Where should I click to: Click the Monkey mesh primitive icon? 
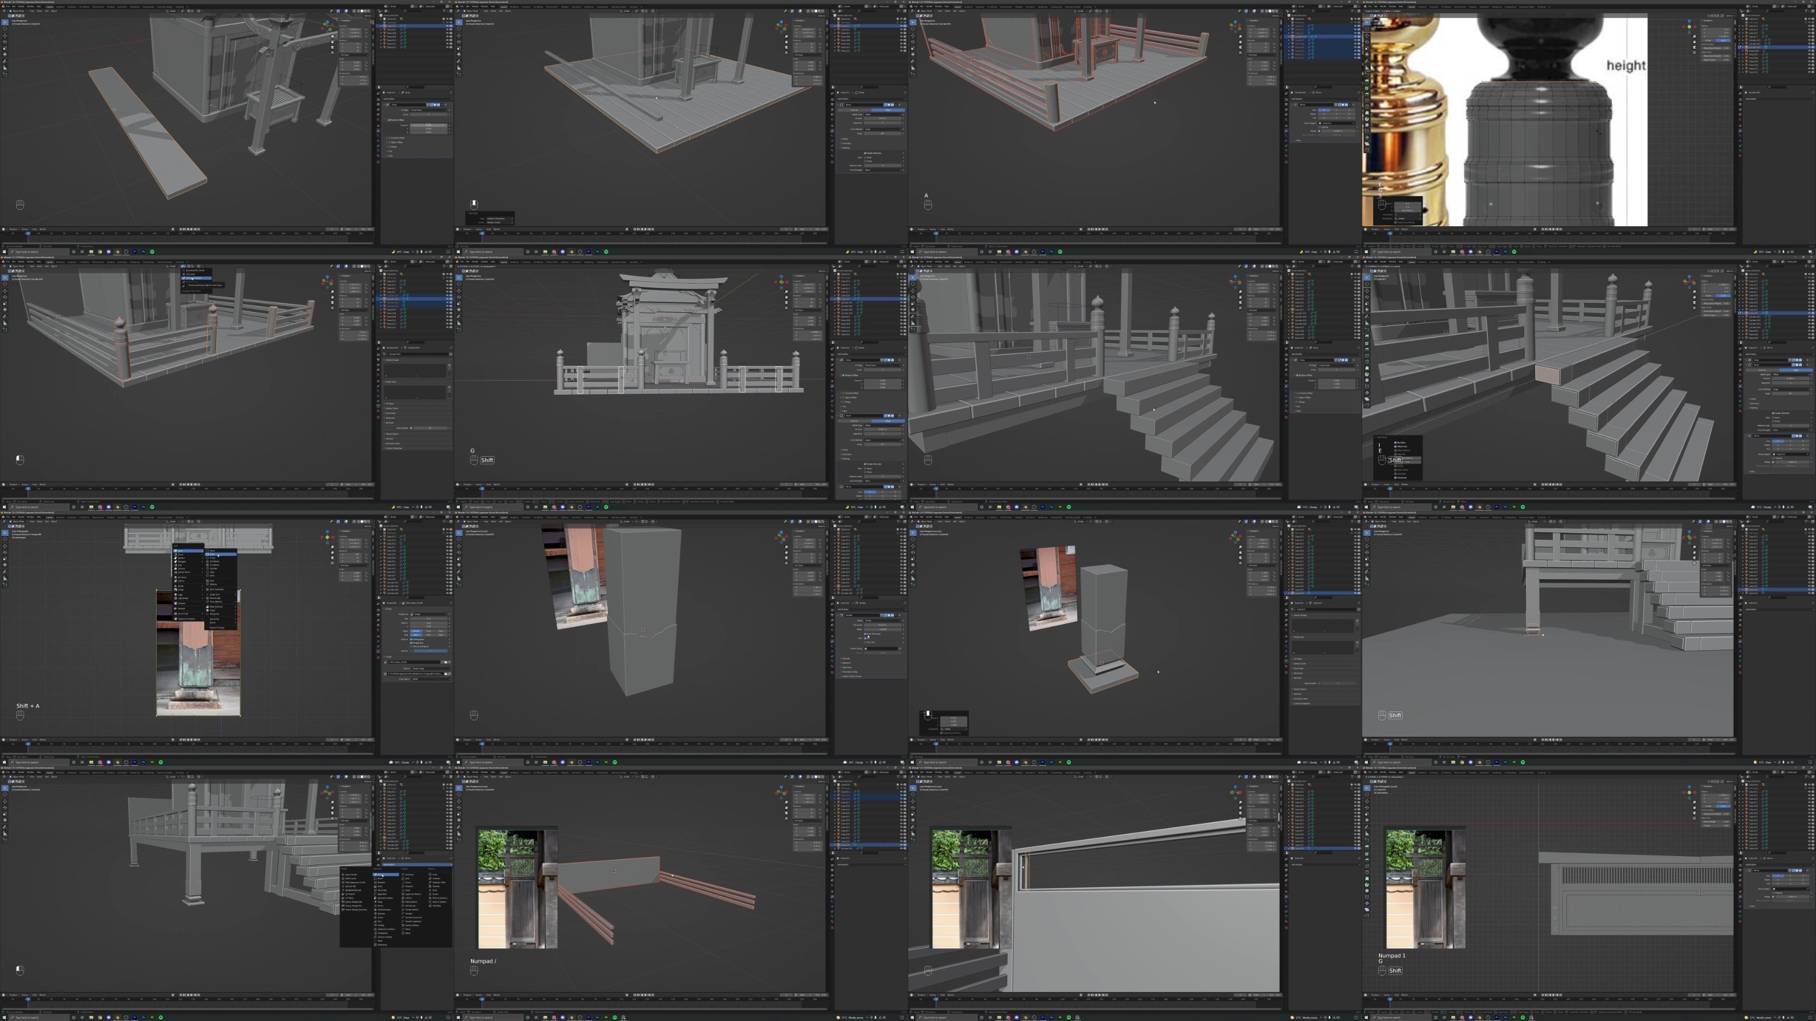207,584
